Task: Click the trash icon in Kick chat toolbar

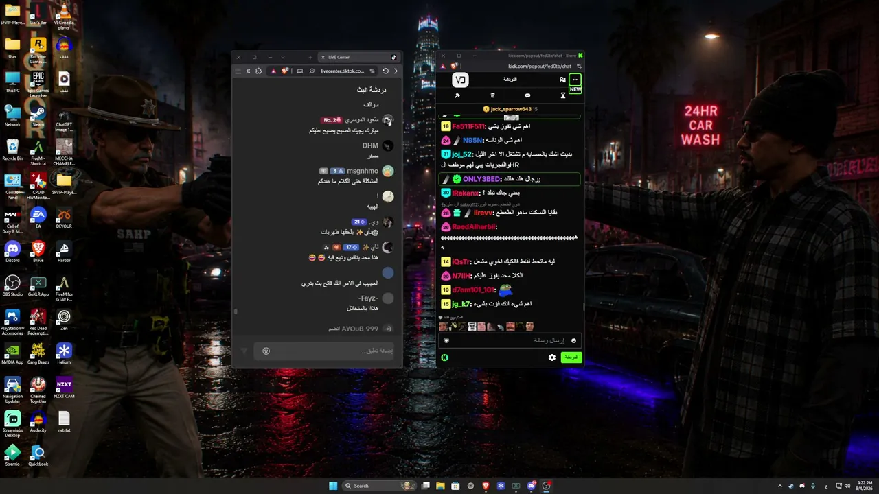Action: click(x=492, y=95)
